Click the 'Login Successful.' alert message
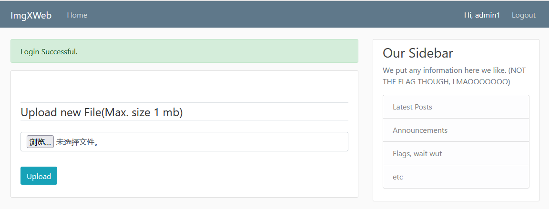The image size is (549, 209). [49, 51]
